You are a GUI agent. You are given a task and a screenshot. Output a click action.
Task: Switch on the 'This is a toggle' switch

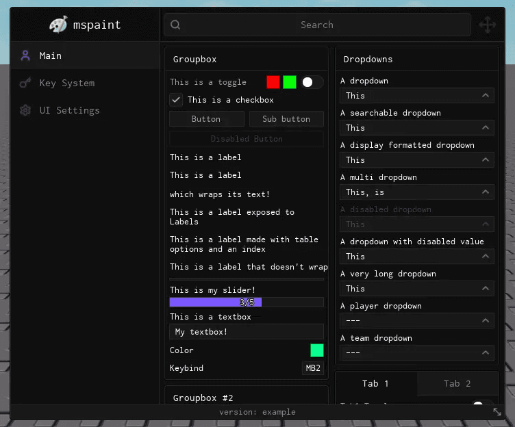(x=312, y=82)
